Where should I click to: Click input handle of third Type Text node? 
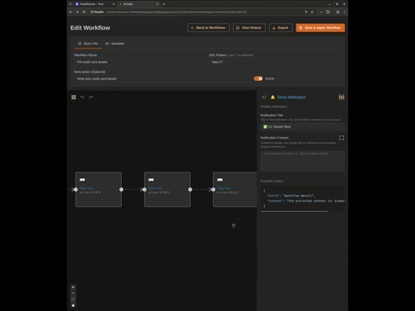(213, 190)
